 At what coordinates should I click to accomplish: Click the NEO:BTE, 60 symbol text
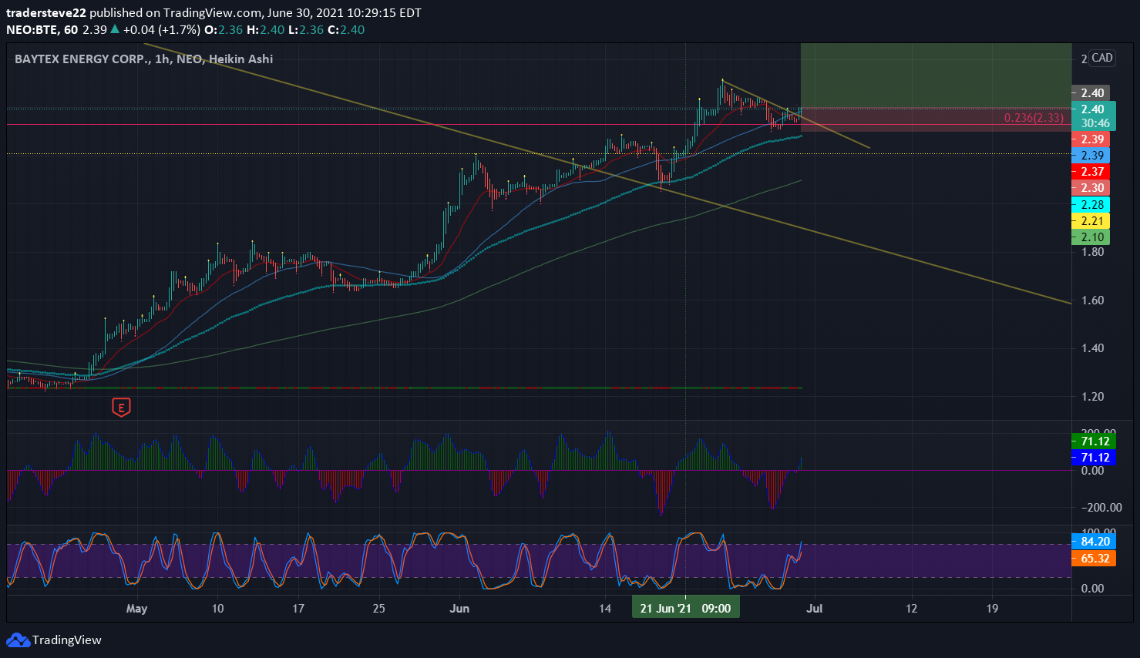tap(42, 30)
